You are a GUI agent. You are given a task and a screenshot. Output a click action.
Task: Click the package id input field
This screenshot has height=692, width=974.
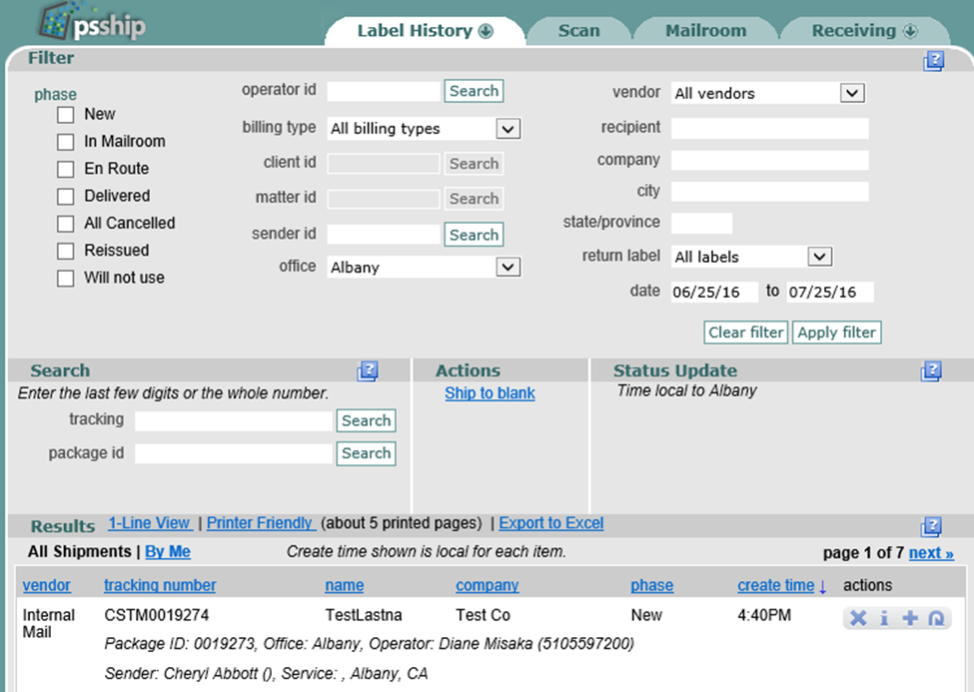point(234,453)
